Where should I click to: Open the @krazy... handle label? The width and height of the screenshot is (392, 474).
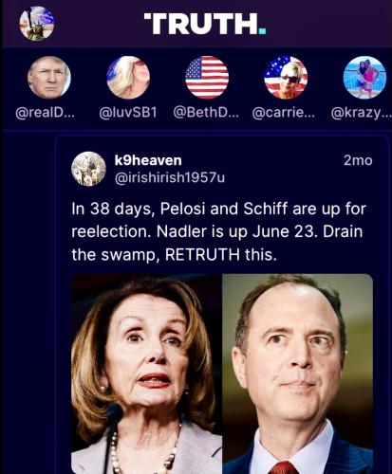coord(362,113)
